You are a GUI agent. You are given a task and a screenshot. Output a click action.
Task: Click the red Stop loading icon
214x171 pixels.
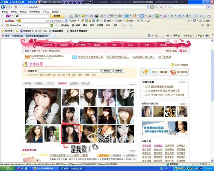coord(160,7)
